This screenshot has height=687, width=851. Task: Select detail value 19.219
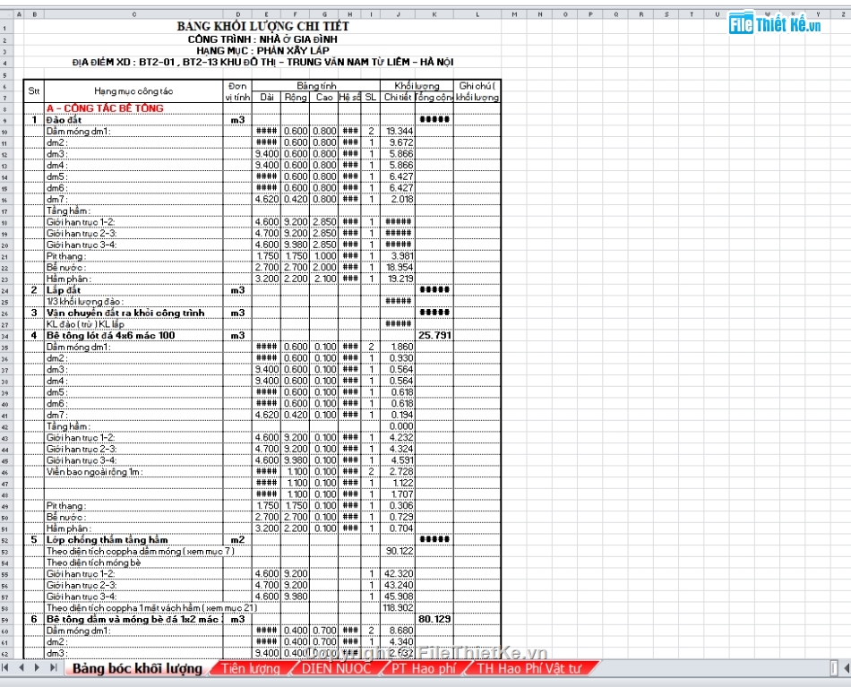[x=398, y=279]
